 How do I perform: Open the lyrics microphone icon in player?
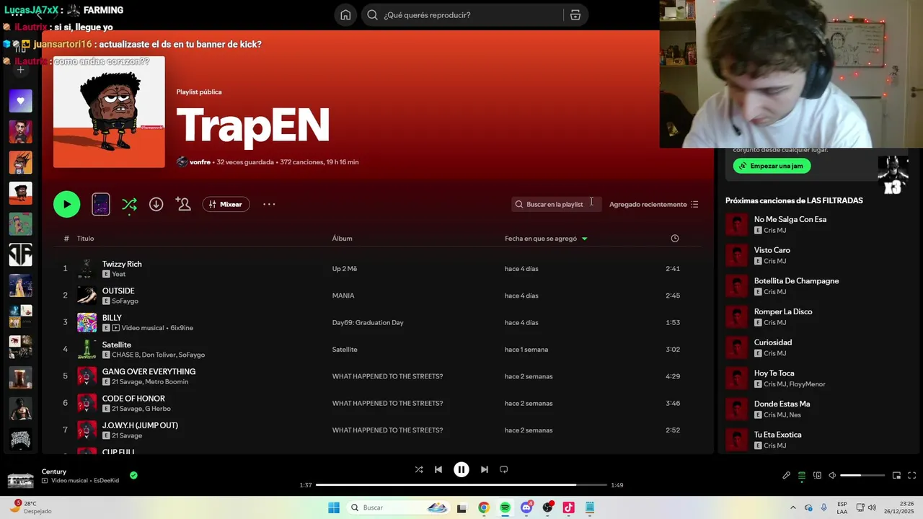click(x=787, y=476)
